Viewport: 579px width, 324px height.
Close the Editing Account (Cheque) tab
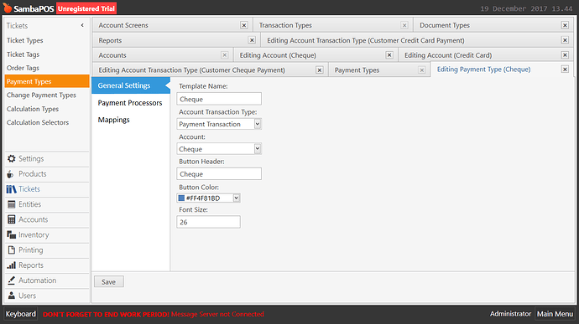point(389,55)
